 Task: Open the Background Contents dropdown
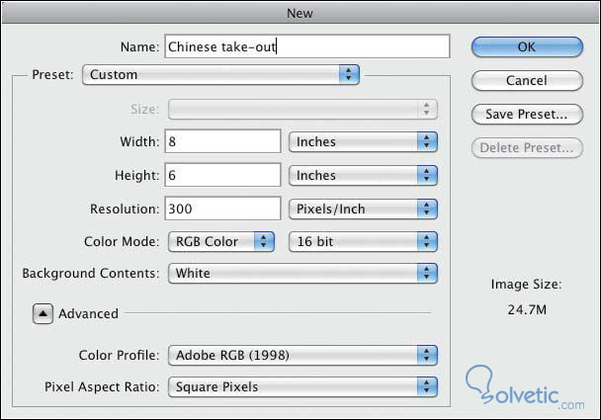(302, 273)
